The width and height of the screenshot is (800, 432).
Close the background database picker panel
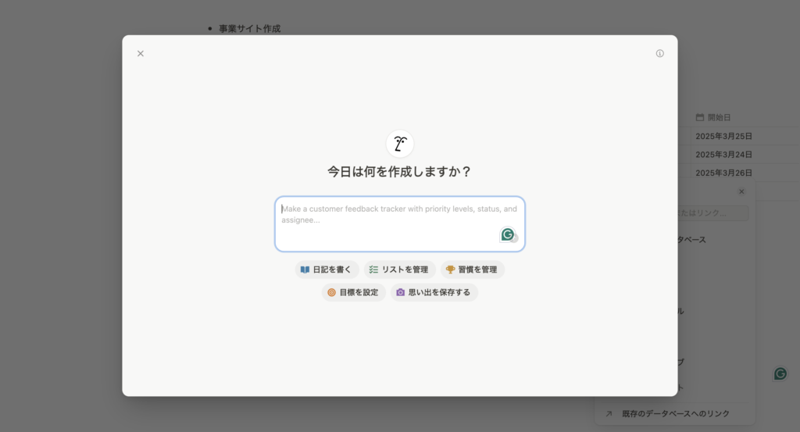click(x=741, y=191)
